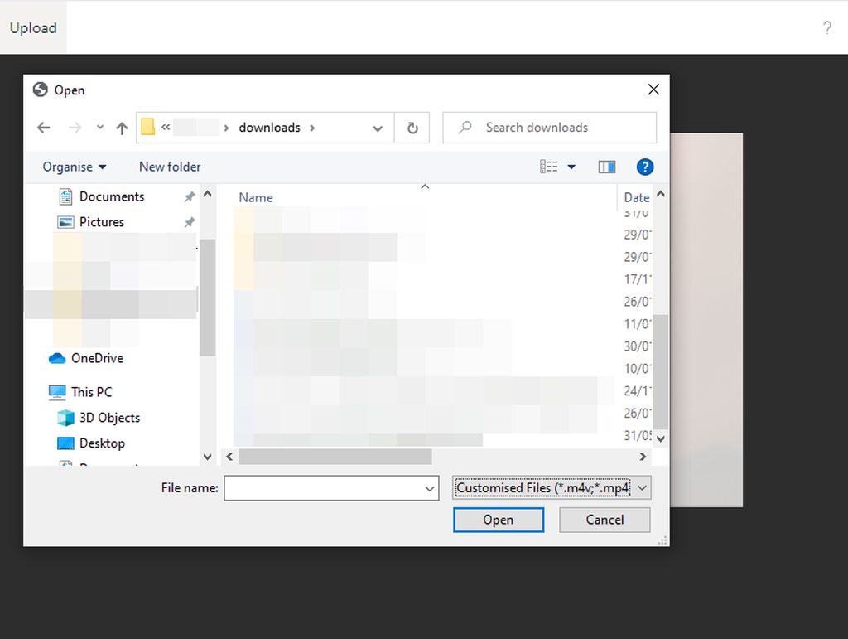The height and width of the screenshot is (639, 848).
Task: Click the Open button
Action: [x=499, y=520]
